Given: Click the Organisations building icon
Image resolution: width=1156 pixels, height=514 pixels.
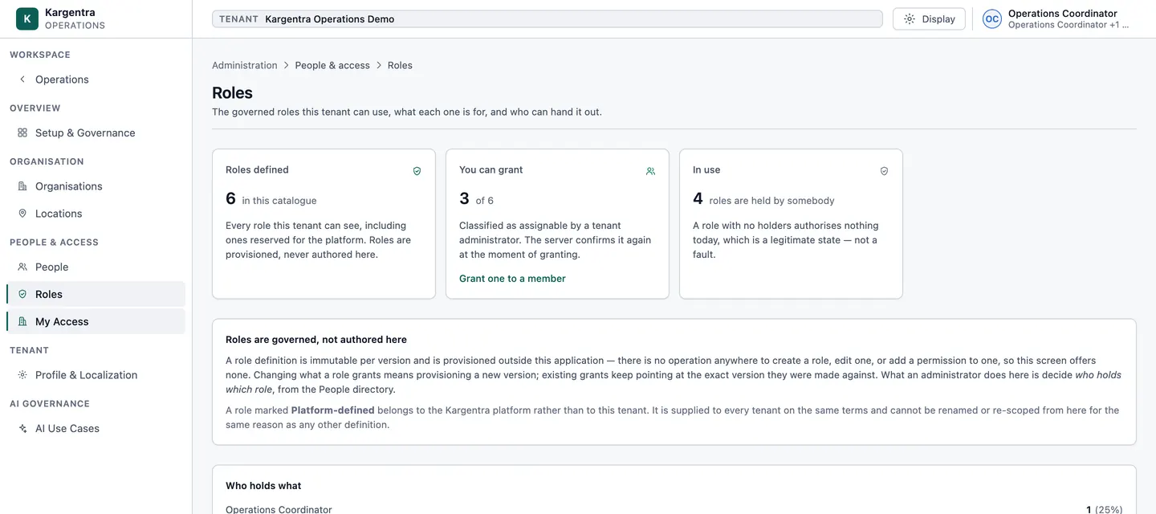Looking at the screenshot, I should [22, 186].
